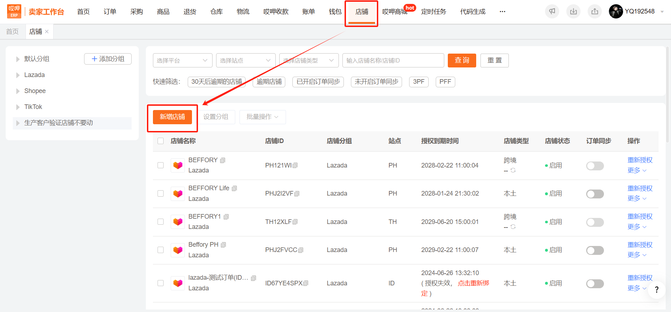The height and width of the screenshot is (312, 671).
Task: Click the 查询 search button
Action: point(462,60)
